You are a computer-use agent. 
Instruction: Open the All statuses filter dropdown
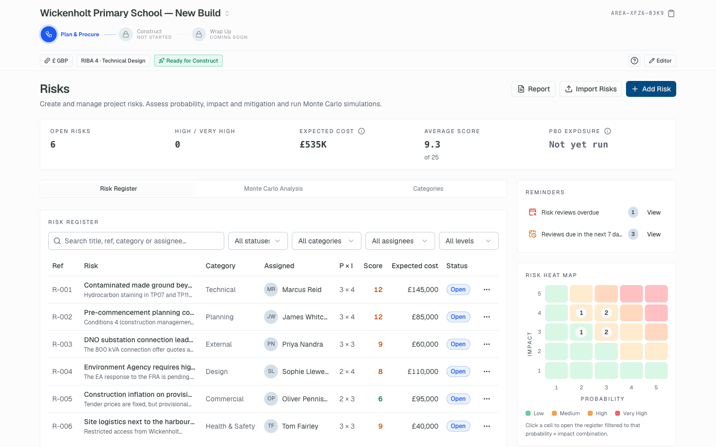click(x=258, y=241)
